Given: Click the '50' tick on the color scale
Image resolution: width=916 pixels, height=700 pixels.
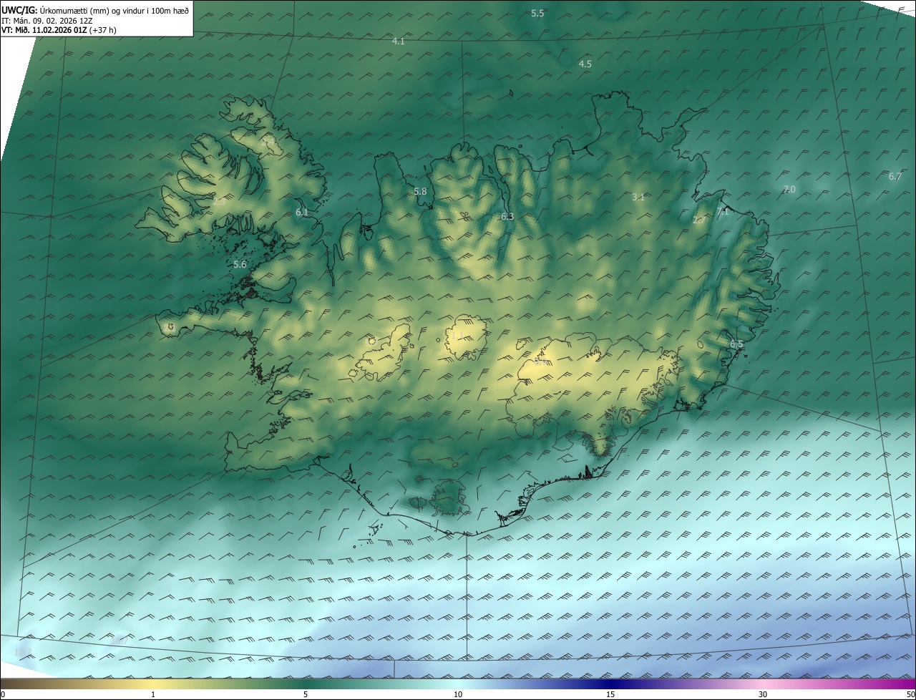Looking at the screenshot, I should click(910, 694).
